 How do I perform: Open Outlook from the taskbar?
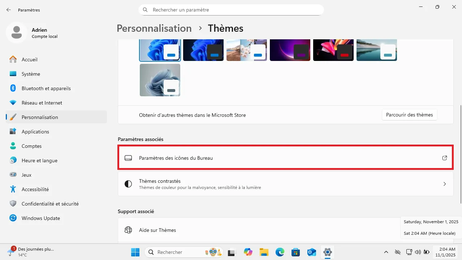click(311, 252)
